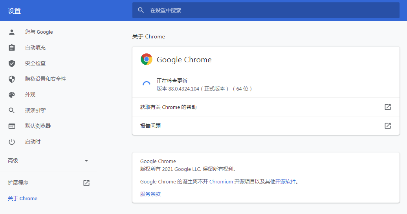The width and height of the screenshot is (407, 214).
Task: Click the 报告问题 row text
Action: click(x=150, y=126)
